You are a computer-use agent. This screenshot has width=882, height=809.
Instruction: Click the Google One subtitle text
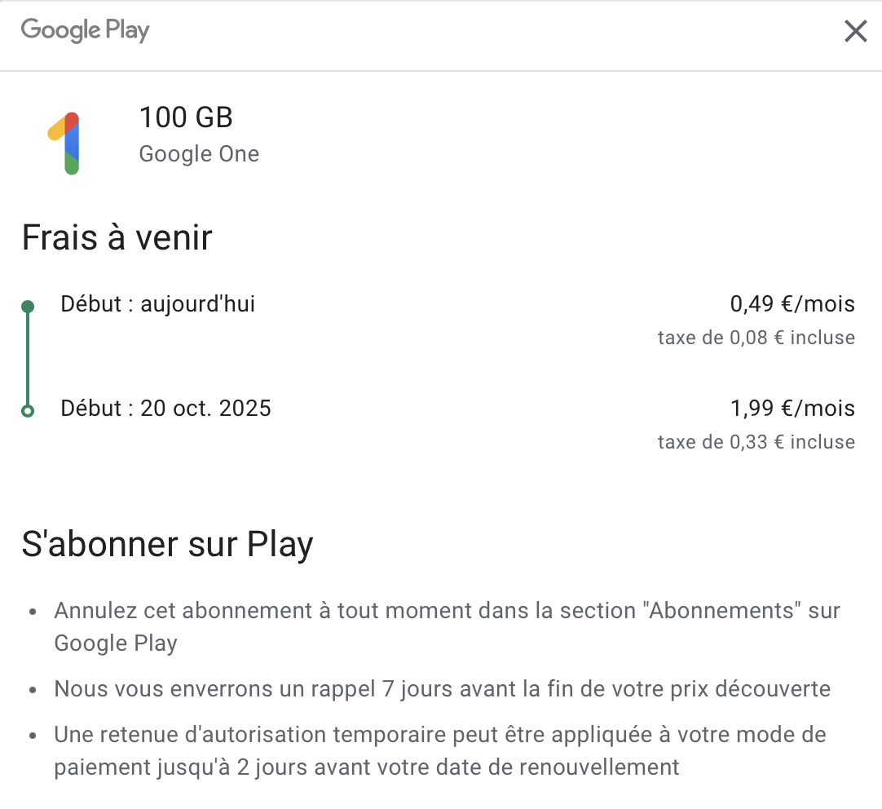(x=199, y=154)
